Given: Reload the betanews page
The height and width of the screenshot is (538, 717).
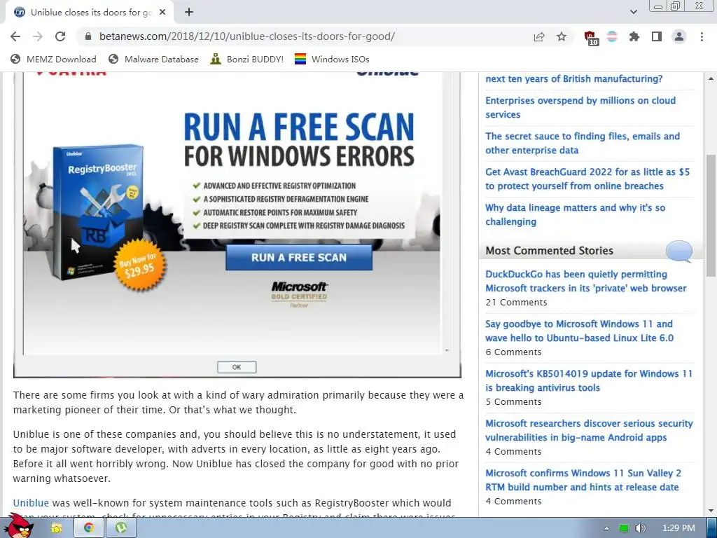Looking at the screenshot, I should tap(60, 36).
